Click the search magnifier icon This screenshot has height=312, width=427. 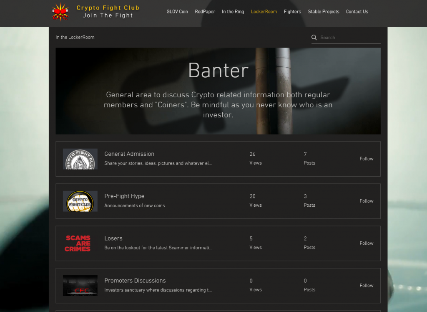pos(314,37)
